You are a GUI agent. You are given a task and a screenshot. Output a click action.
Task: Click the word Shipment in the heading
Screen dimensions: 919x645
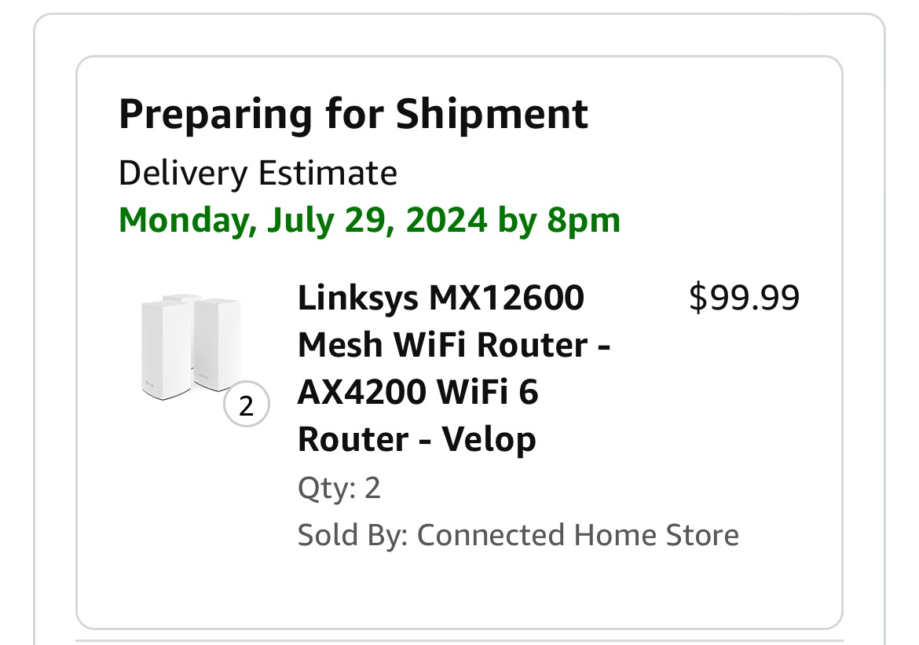click(x=492, y=114)
